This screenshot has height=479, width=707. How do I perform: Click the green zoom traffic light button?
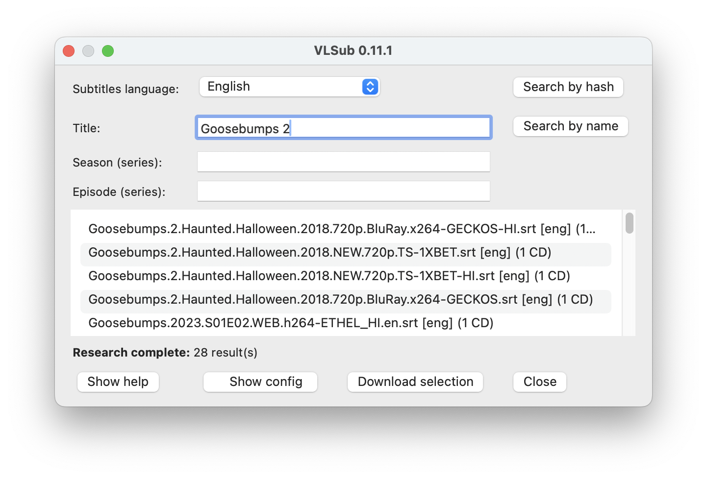[x=108, y=50]
